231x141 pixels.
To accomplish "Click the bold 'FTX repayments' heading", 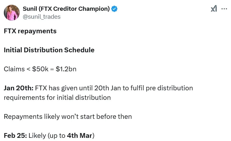I will [30, 31].
